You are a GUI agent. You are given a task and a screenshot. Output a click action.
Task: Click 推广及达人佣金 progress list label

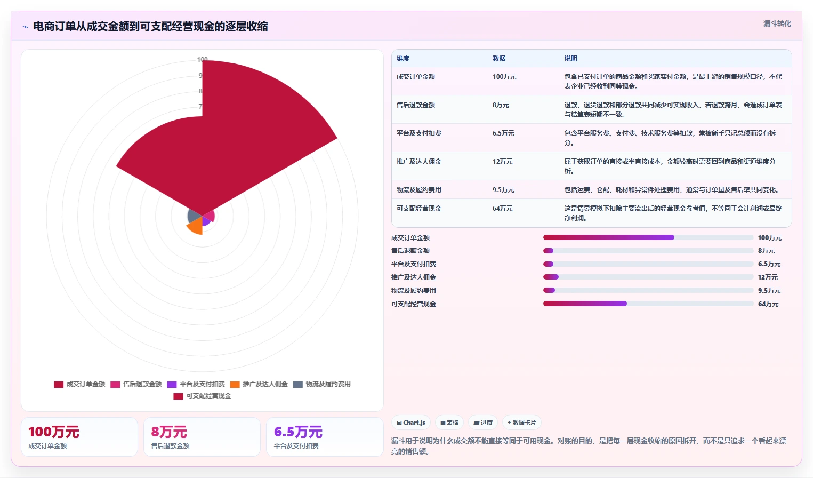pos(414,277)
